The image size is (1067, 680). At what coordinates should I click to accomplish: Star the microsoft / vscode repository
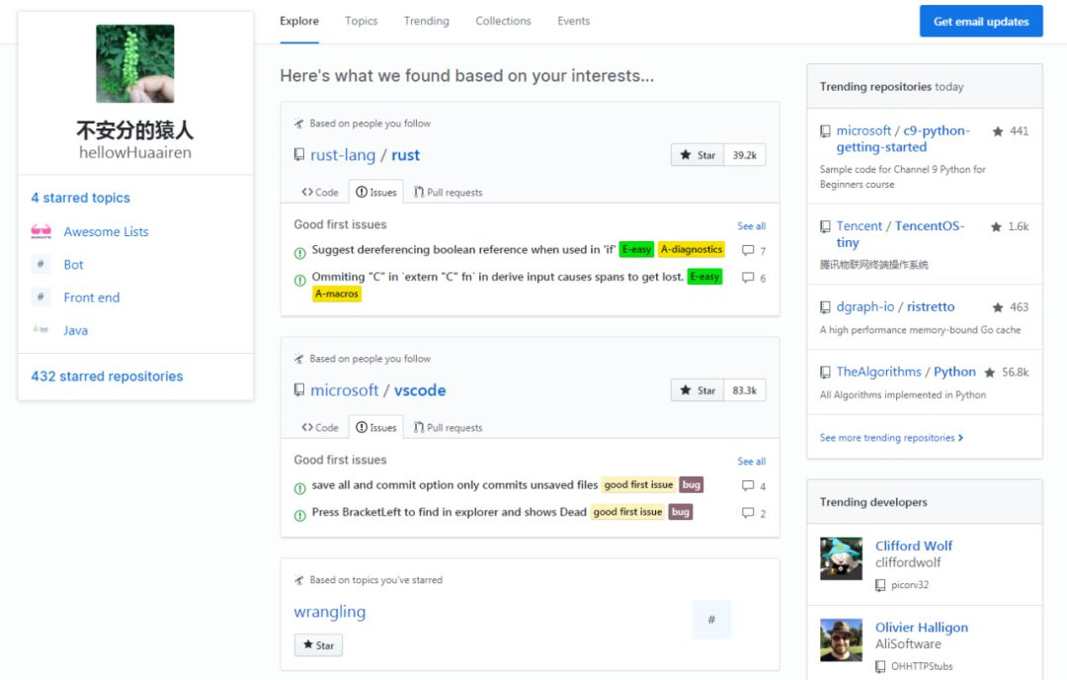[698, 390]
